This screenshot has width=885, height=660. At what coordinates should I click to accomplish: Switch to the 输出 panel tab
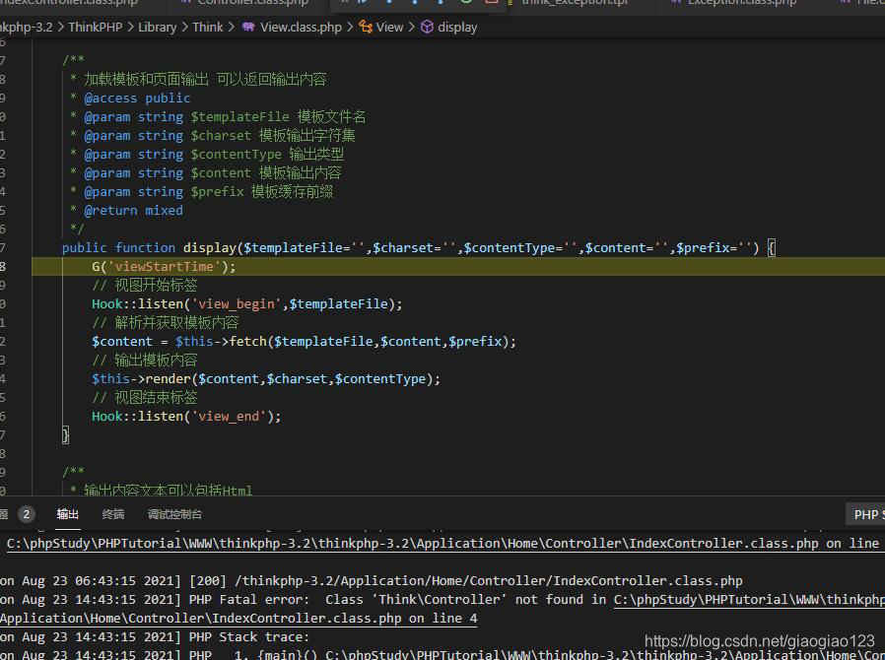point(68,514)
